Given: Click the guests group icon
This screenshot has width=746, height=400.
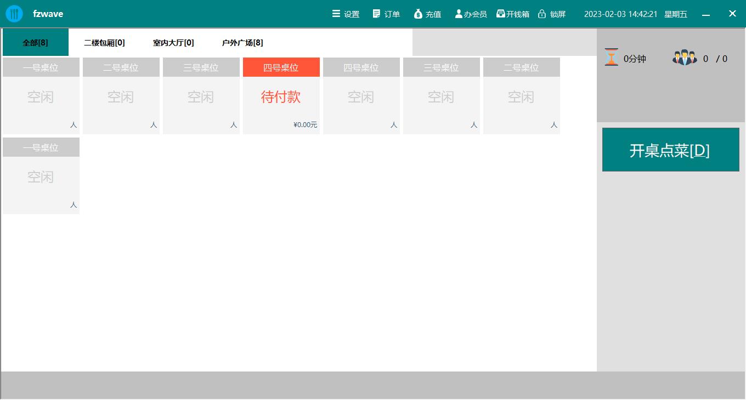Looking at the screenshot, I should click(x=685, y=58).
